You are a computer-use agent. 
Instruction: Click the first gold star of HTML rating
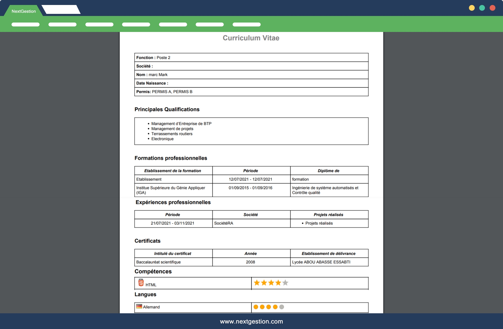(257, 283)
